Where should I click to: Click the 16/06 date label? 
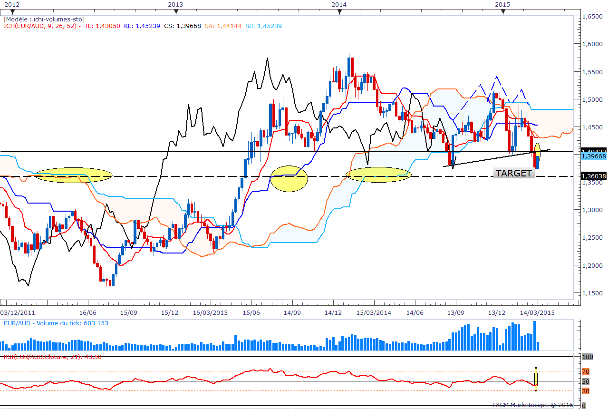point(88,313)
